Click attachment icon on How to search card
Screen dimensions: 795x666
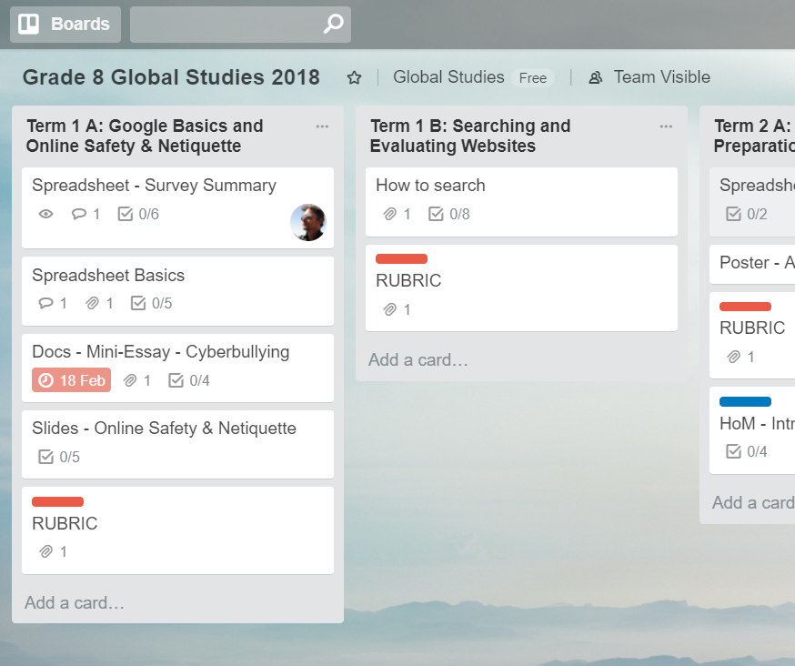(x=390, y=215)
